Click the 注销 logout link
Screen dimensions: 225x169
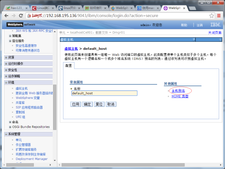point(199,25)
